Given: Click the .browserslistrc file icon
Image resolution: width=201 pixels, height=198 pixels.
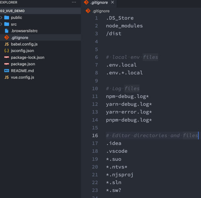Looking at the screenshot, I should pyautogui.click(x=6, y=31).
